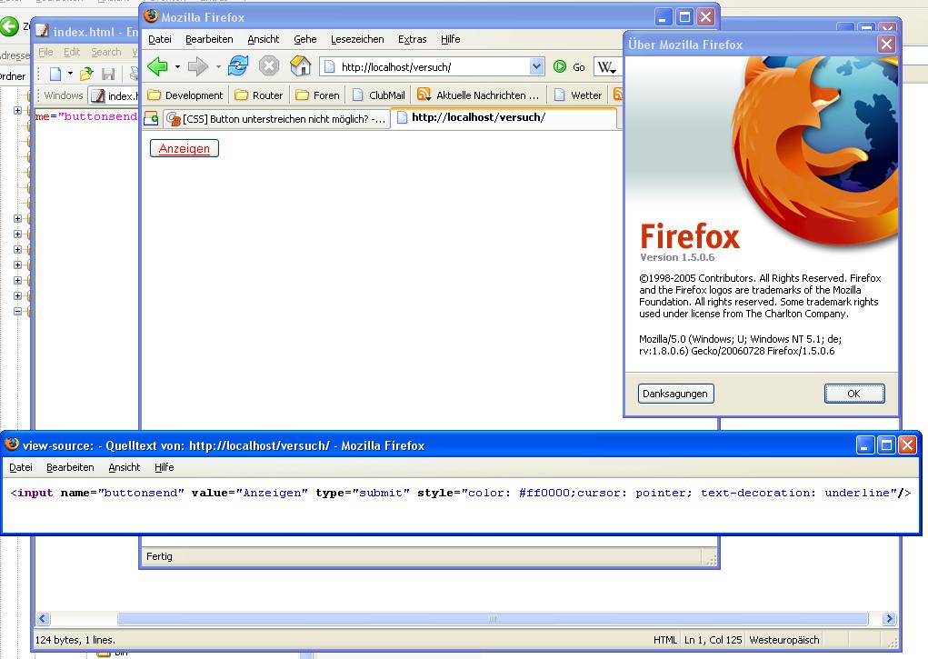Open Aktuelle Nachrichten live feed bookmark
The height and width of the screenshot is (659, 928).
478,95
